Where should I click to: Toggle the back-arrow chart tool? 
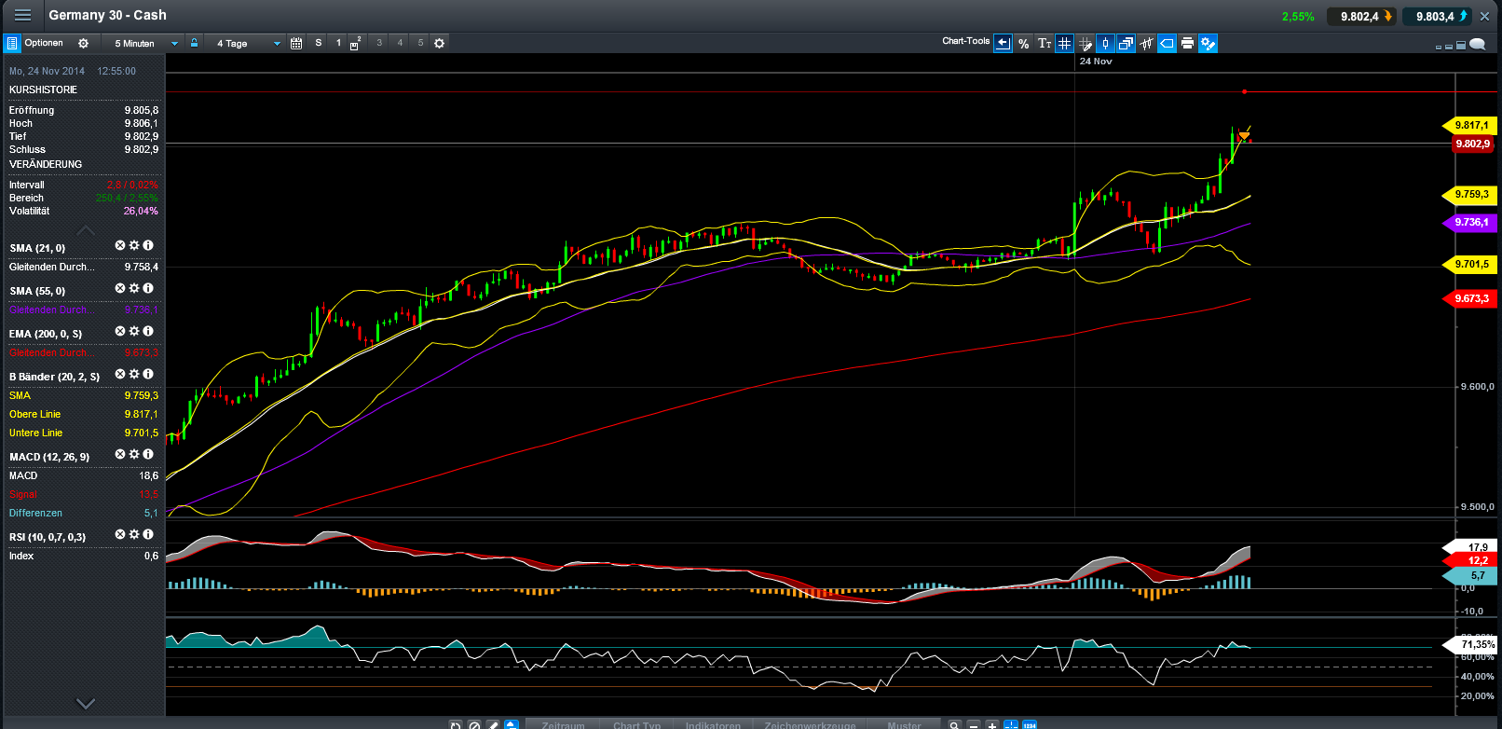pyautogui.click(x=1003, y=43)
